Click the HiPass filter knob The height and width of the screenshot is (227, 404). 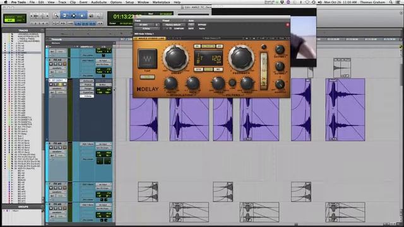pyautogui.click(x=218, y=83)
